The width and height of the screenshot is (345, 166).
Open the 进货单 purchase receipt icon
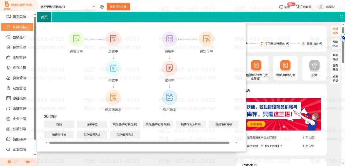tap(113, 39)
